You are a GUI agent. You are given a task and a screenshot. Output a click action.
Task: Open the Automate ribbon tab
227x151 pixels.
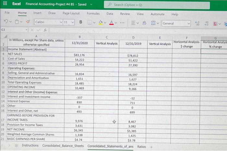[x=158, y=14]
